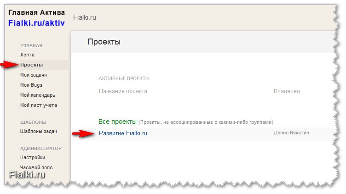The height and width of the screenshot is (194, 346).
Task: Click the Все проекты group heading
Action: (x=117, y=122)
